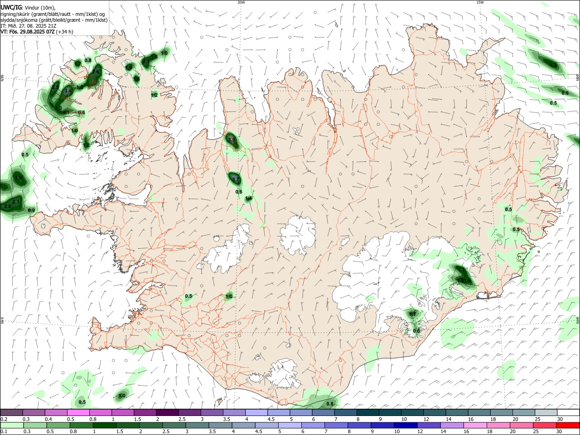Click the '0.4' label in the snow scale
The width and height of the screenshot is (580, 435).
coord(48,419)
